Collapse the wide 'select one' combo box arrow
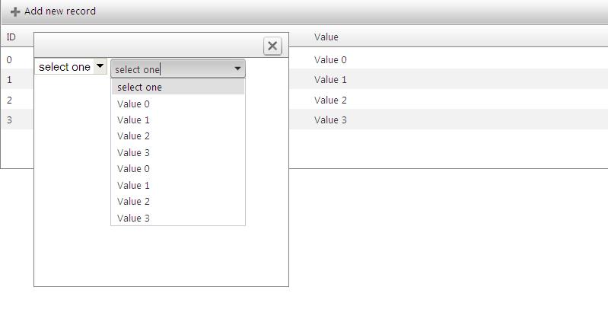Viewport: 608px width, 319px height. 237,69
